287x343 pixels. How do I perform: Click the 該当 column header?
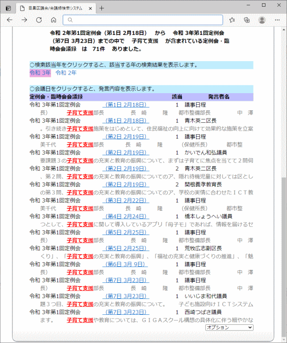click(177, 97)
